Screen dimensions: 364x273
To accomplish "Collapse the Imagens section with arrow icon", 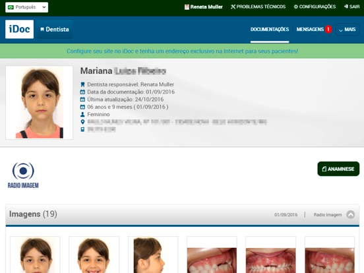I will 351,214.
